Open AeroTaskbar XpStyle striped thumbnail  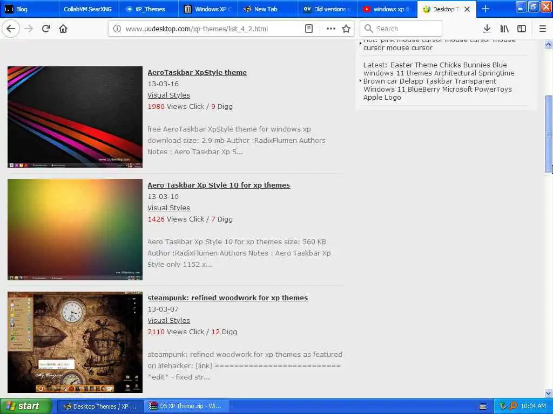[75, 117]
